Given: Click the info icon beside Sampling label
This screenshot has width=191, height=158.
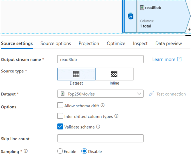Looking at the screenshot, I should tap(26, 151).
